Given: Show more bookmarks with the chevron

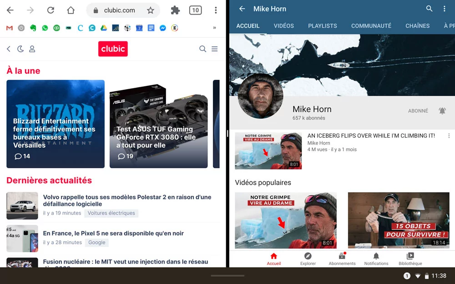Looking at the screenshot, I should [214, 28].
